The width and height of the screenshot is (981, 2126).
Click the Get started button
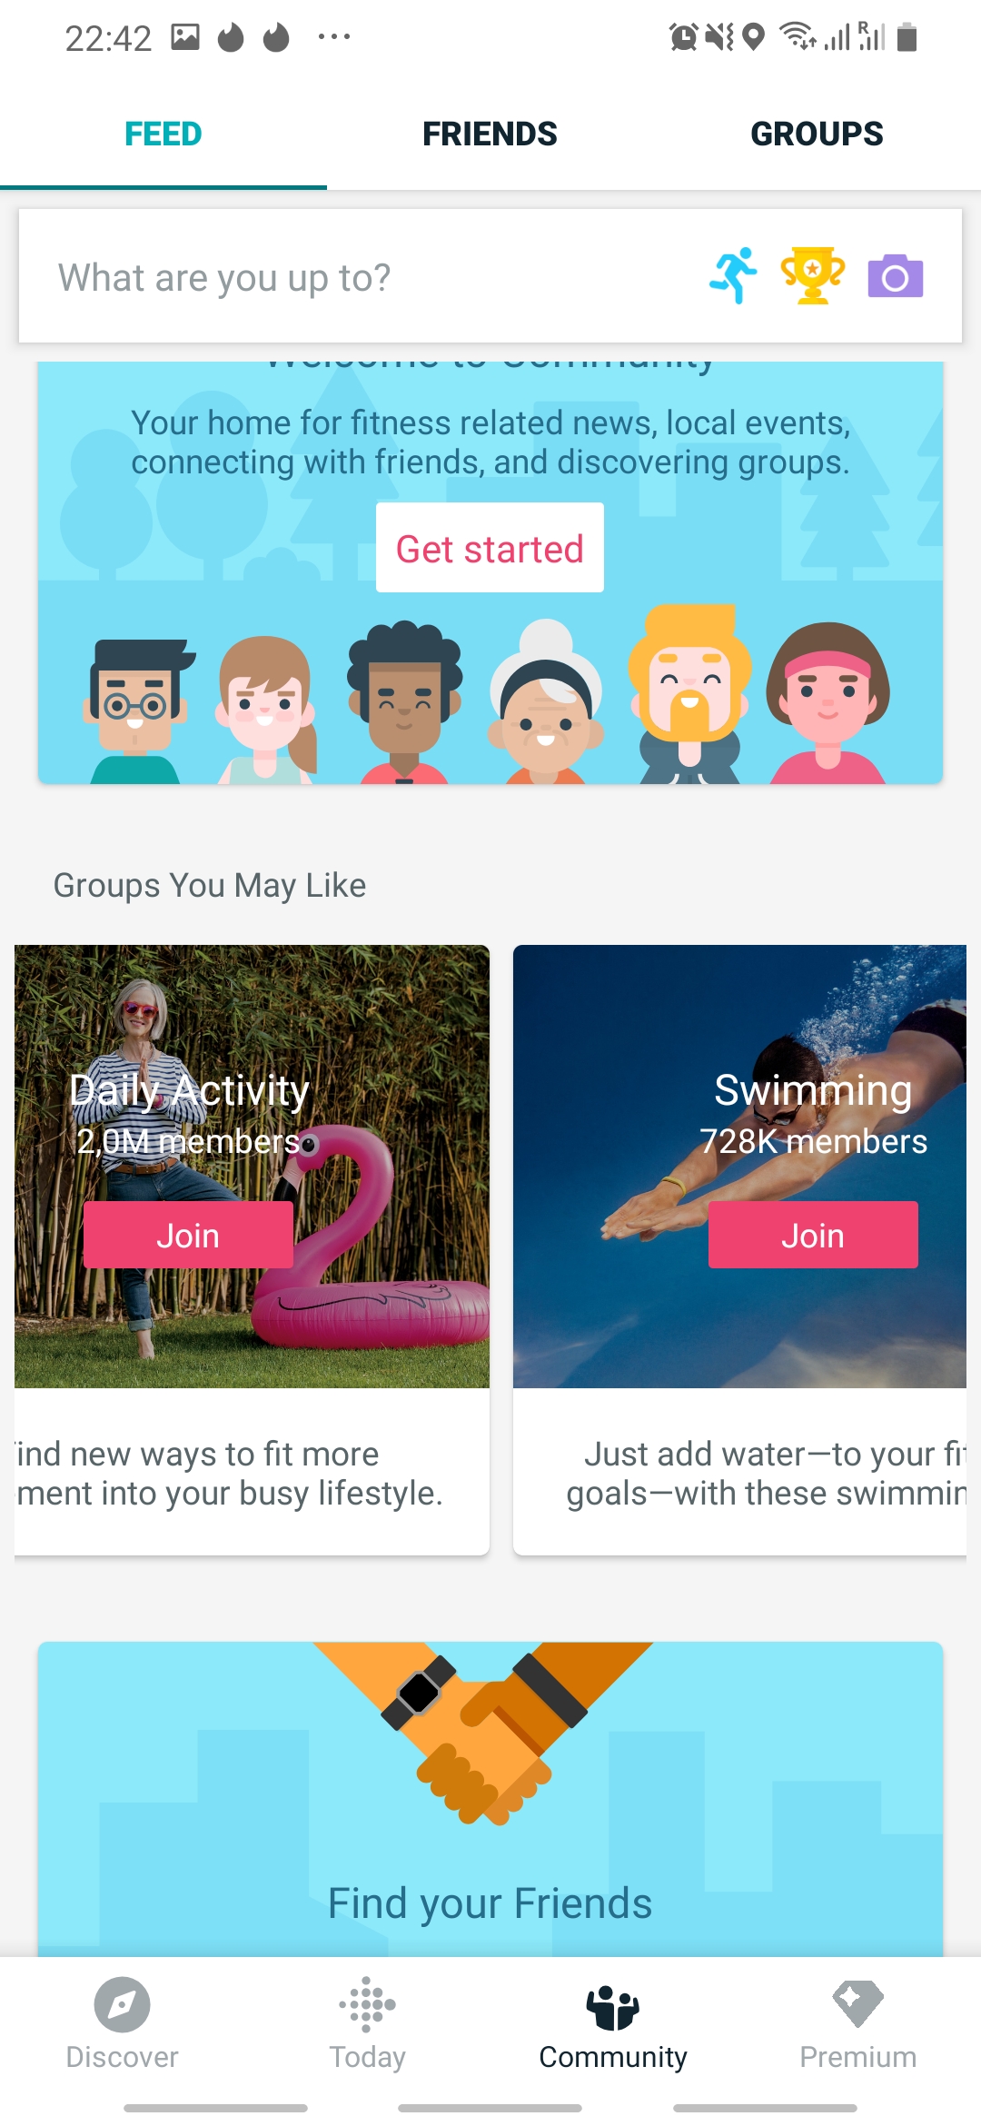click(x=490, y=548)
